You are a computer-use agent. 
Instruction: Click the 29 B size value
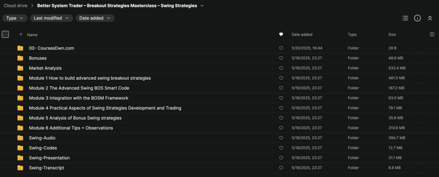pyautogui.click(x=392, y=48)
